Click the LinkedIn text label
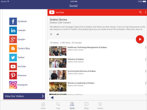147x110 pixels. [x=22, y=30]
